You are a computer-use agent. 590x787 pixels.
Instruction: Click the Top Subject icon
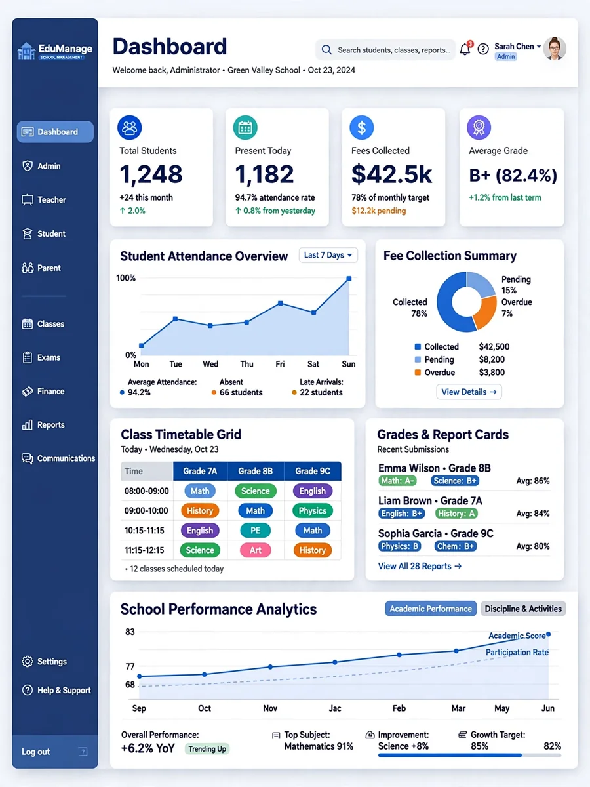(x=276, y=736)
